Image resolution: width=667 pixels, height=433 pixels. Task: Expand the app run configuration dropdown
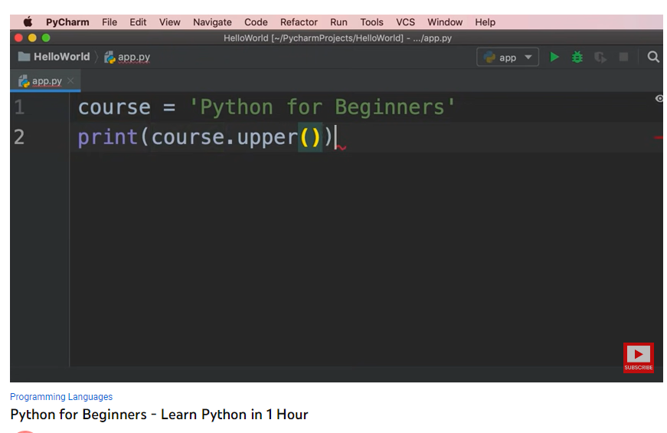coord(508,57)
